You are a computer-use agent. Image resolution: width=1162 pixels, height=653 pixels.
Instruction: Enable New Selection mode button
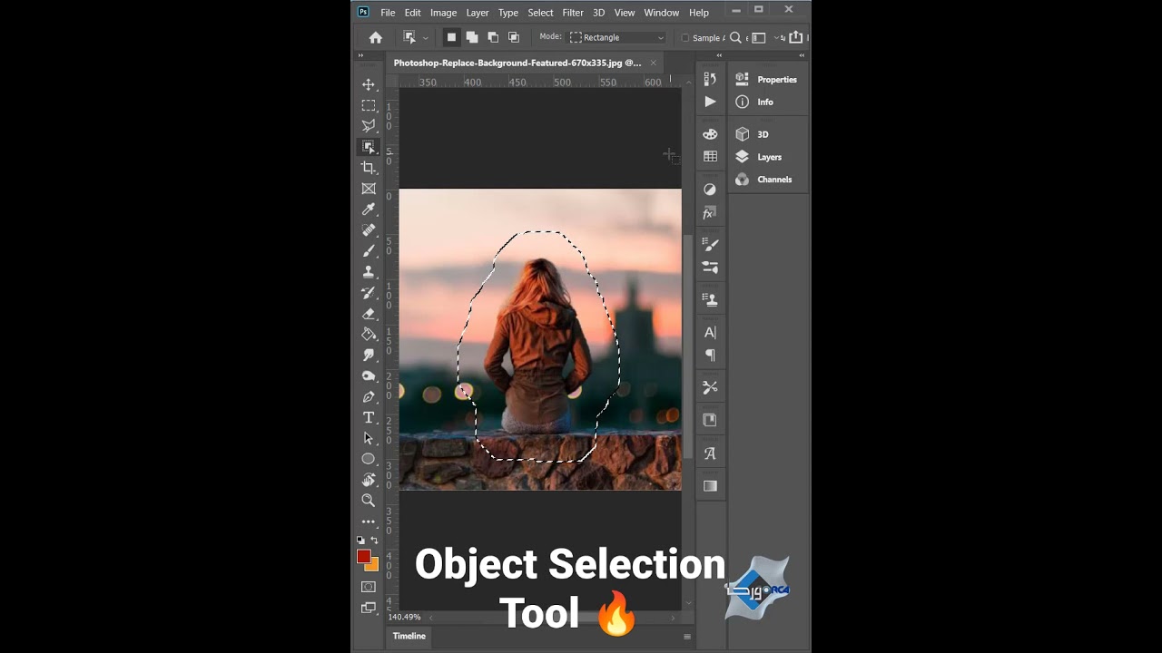pos(451,37)
